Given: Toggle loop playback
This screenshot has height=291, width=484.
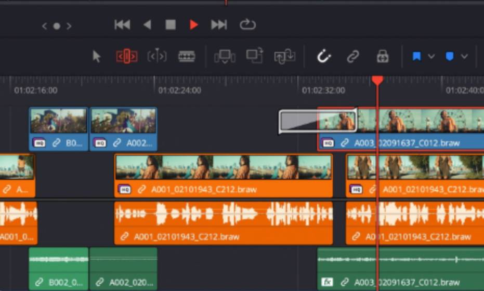Looking at the screenshot, I should pyautogui.click(x=247, y=24).
